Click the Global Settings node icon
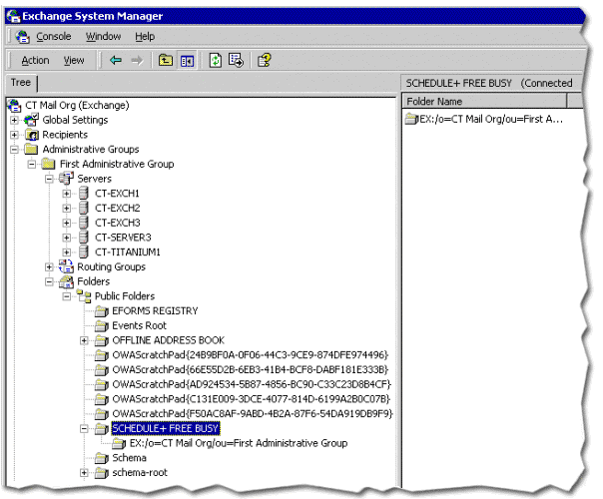The width and height of the screenshot is (603, 499). click(32, 120)
